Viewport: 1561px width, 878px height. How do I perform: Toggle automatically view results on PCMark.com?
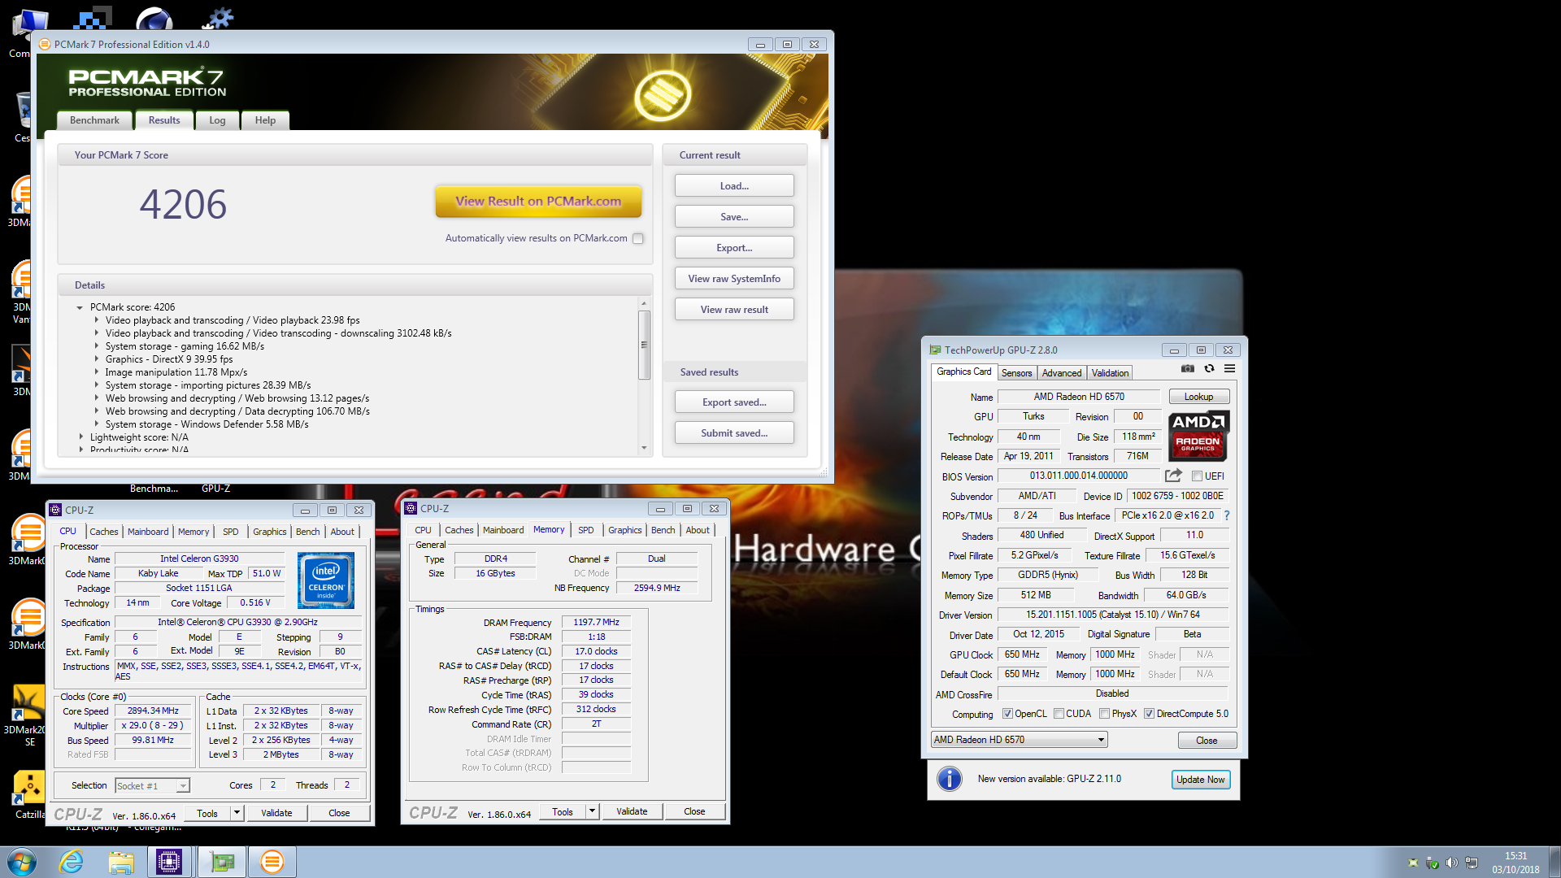tap(638, 238)
